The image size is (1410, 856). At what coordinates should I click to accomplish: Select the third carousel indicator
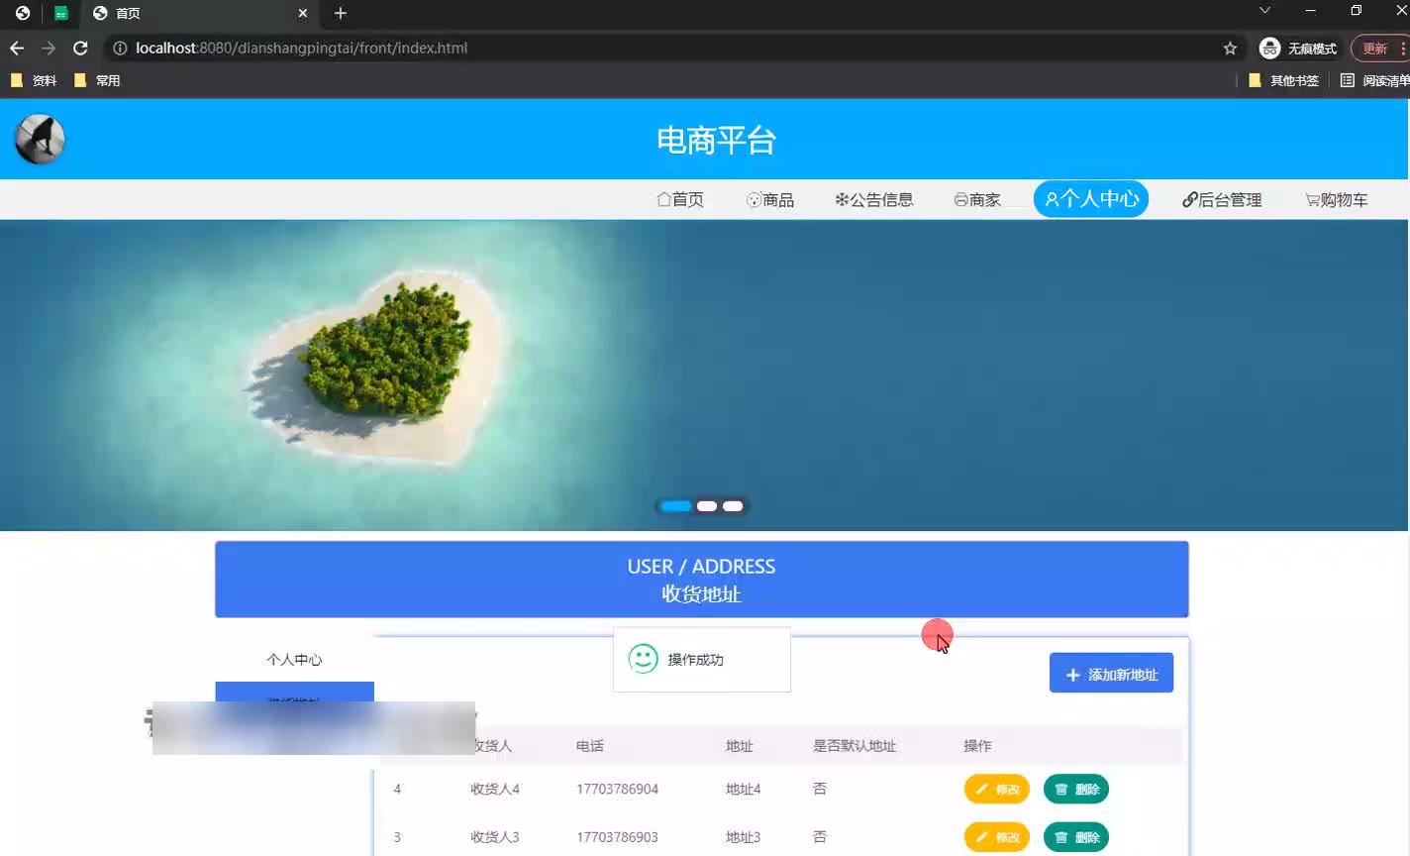(x=733, y=506)
